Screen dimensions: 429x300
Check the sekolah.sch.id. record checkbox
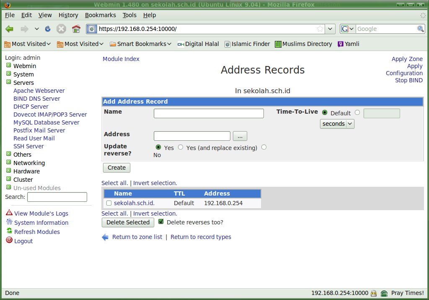point(109,203)
